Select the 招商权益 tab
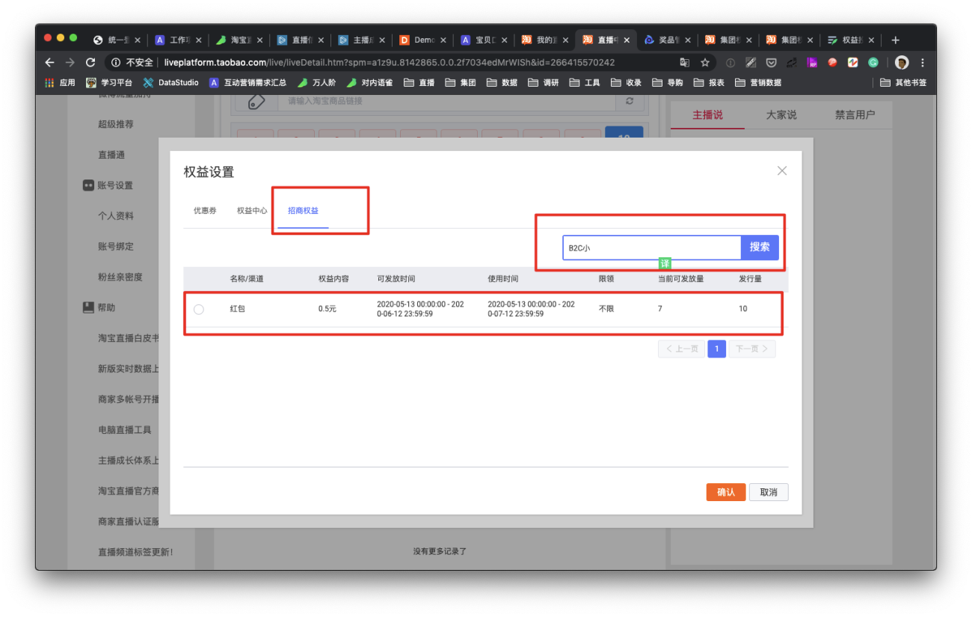Viewport: 972px width, 617px height. (x=303, y=211)
